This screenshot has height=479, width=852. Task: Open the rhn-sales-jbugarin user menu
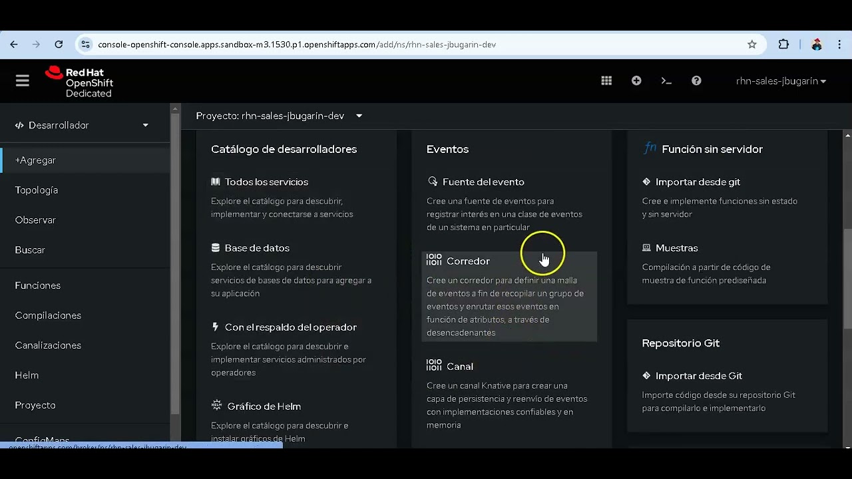781,81
